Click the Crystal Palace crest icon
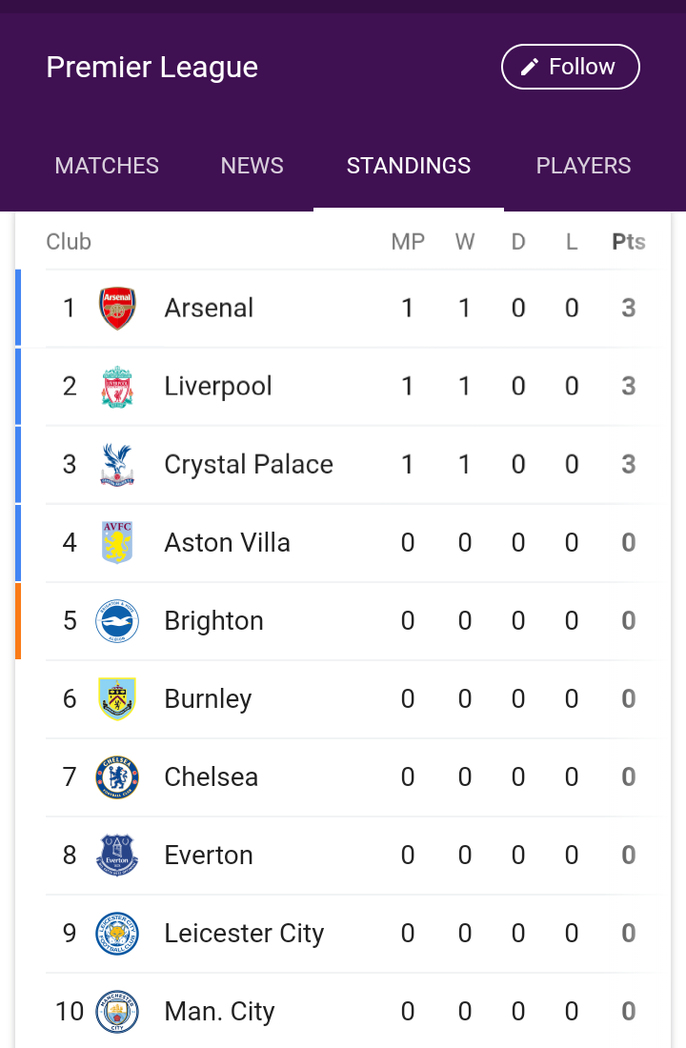The width and height of the screenshot is (686, 1048). [117, 465]
